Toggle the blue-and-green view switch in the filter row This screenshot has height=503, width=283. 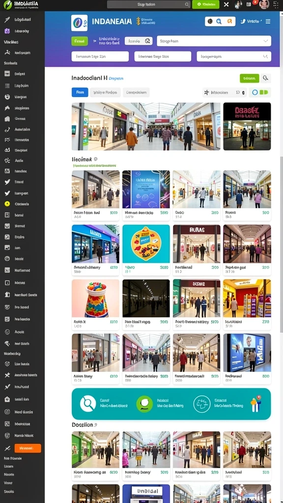pyautogui.click(x=259, y=92)
